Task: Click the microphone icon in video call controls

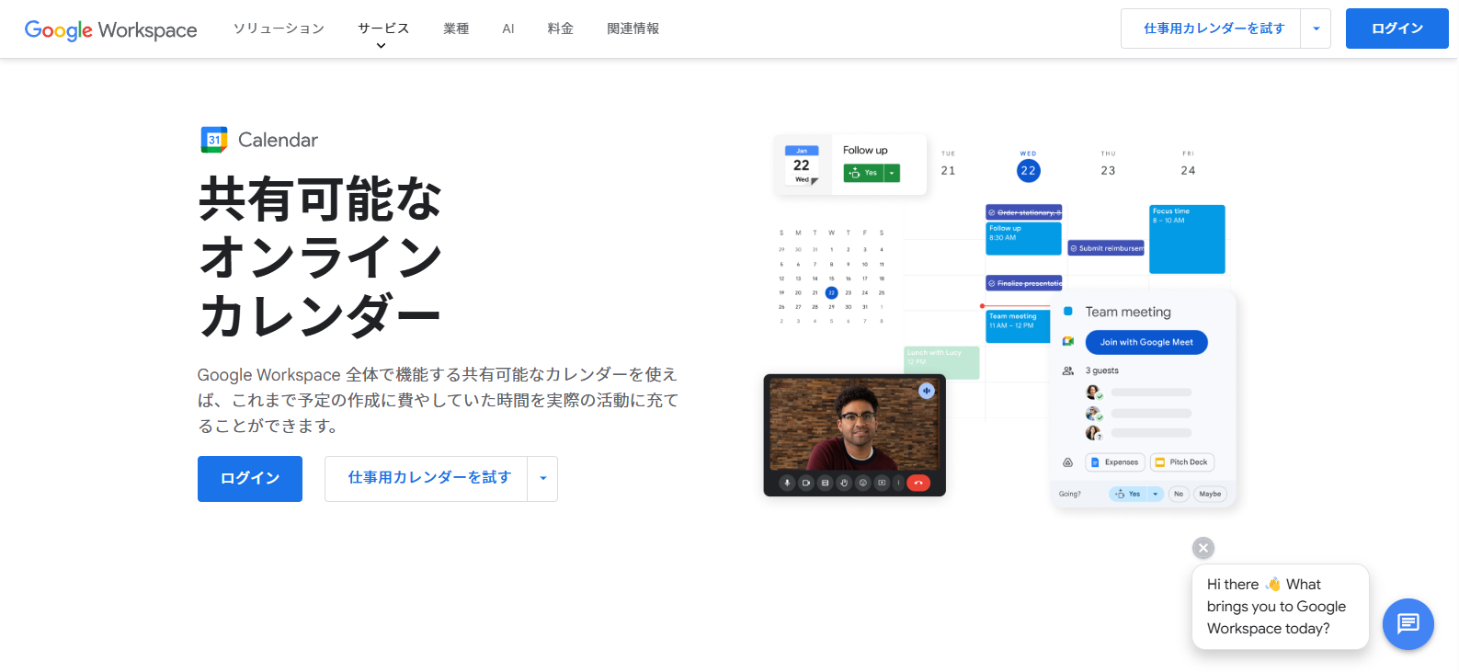Action: (787, 483)
